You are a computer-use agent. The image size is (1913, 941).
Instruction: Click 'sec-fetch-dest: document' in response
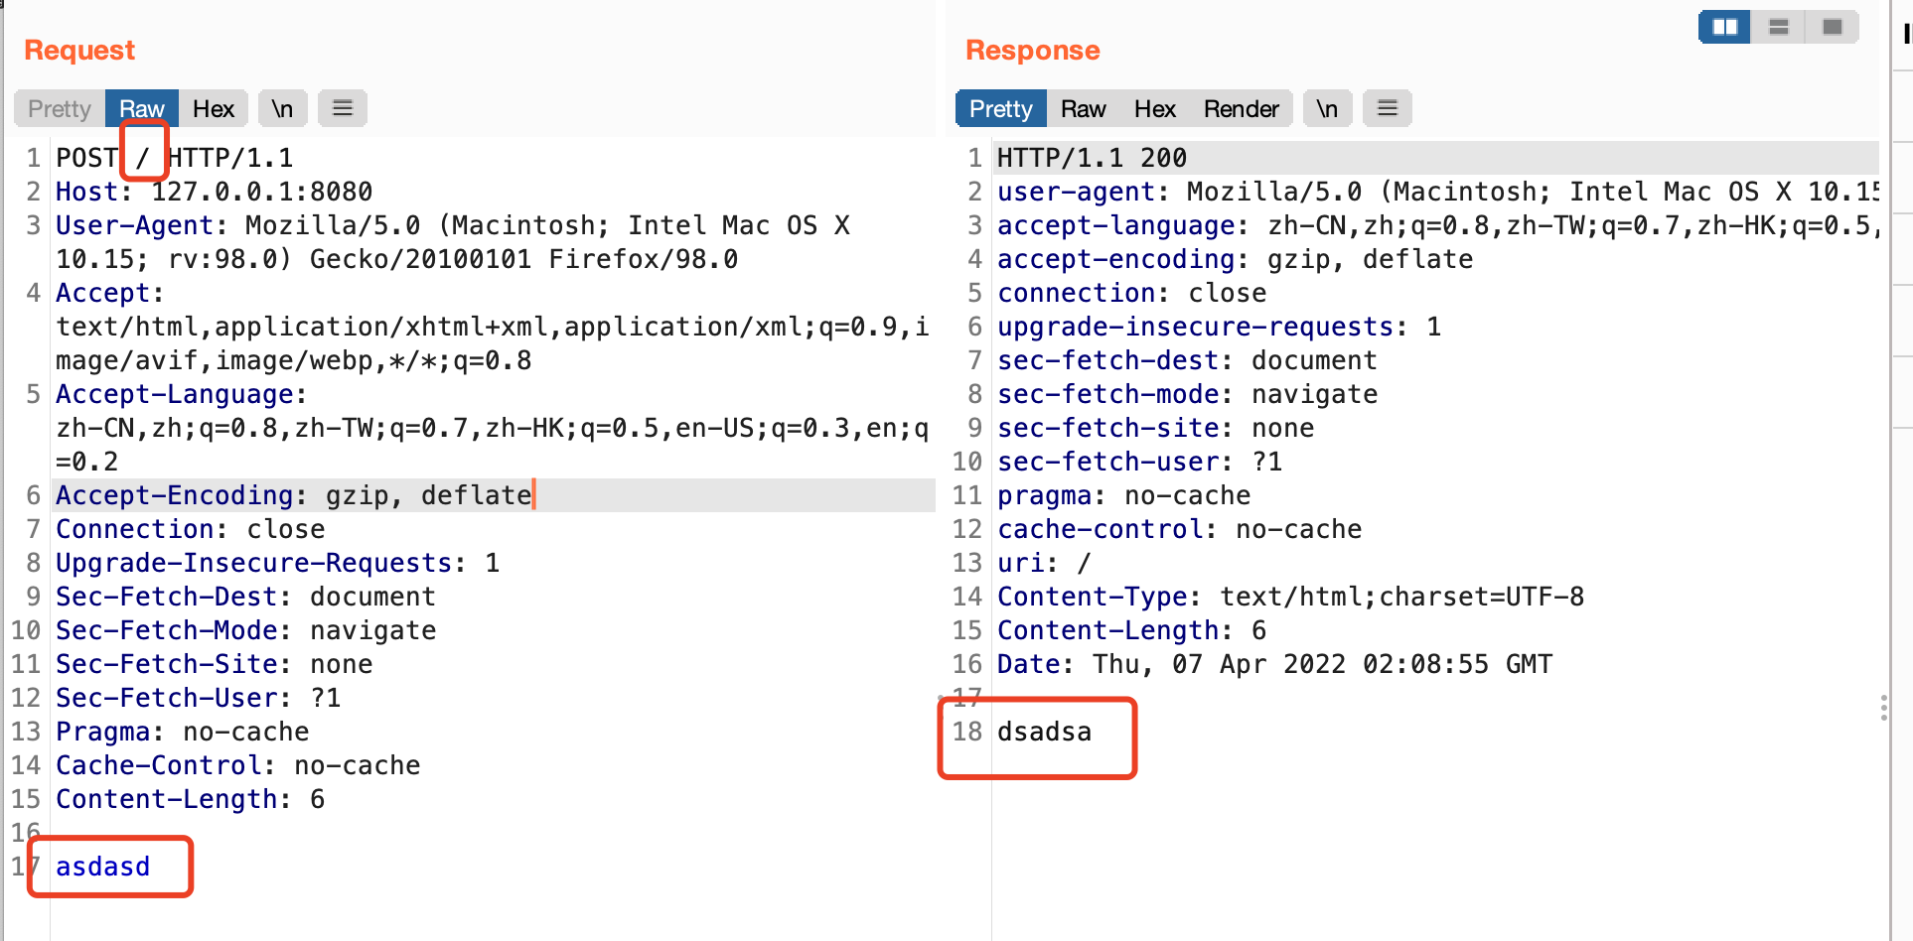point(1188,360)
